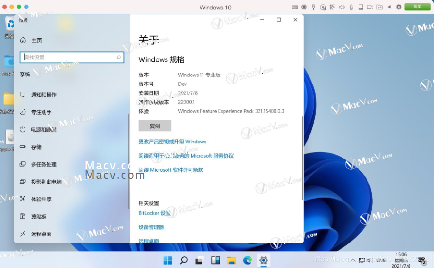This screenshot has width=434, height=268.
Task: Open 阅读 Microsoft 软件许可条款 link
Action: (x=171, y=170)
